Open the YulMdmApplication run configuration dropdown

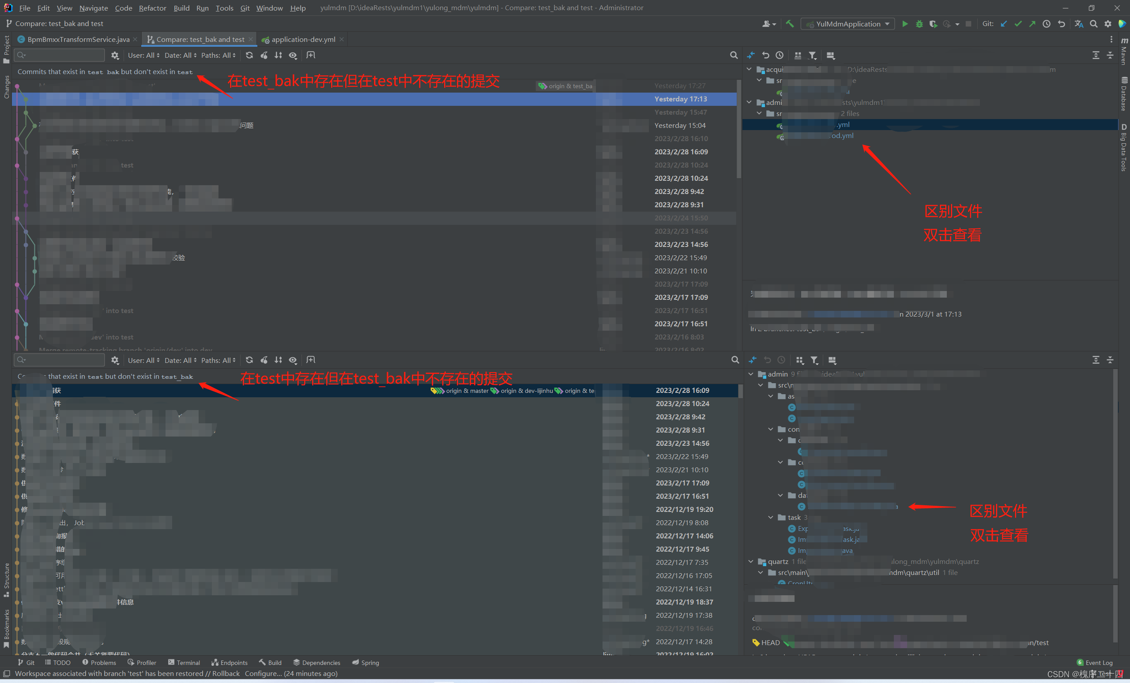click(x=847, y=24)
